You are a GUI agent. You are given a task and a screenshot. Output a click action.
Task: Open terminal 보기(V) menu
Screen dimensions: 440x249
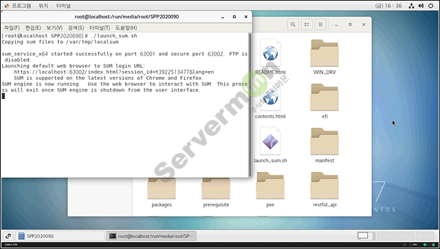[x=54, y=28]
